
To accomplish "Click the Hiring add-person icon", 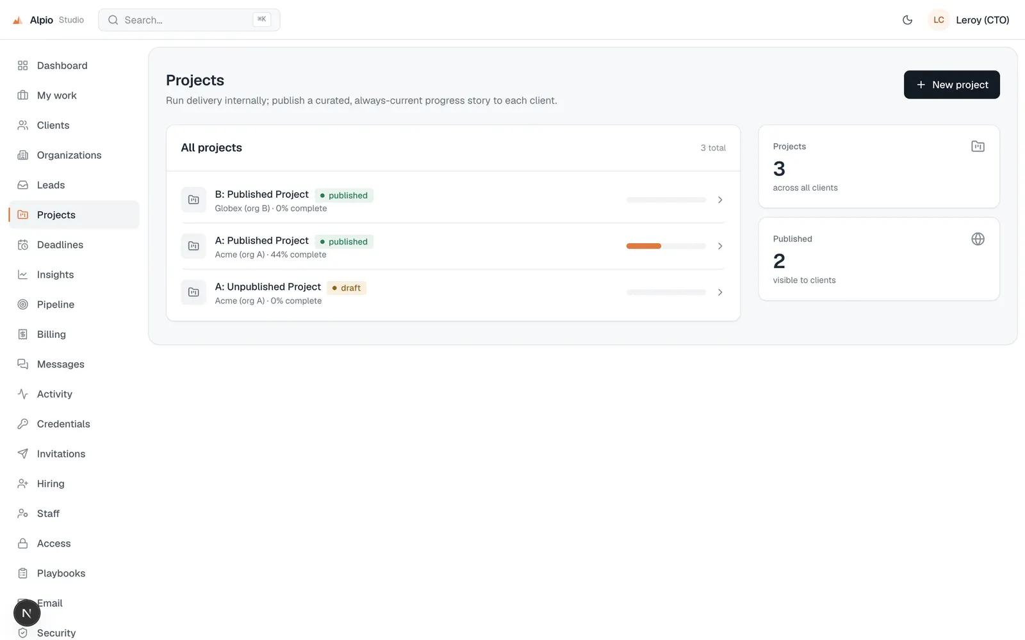I will (23, 484).
